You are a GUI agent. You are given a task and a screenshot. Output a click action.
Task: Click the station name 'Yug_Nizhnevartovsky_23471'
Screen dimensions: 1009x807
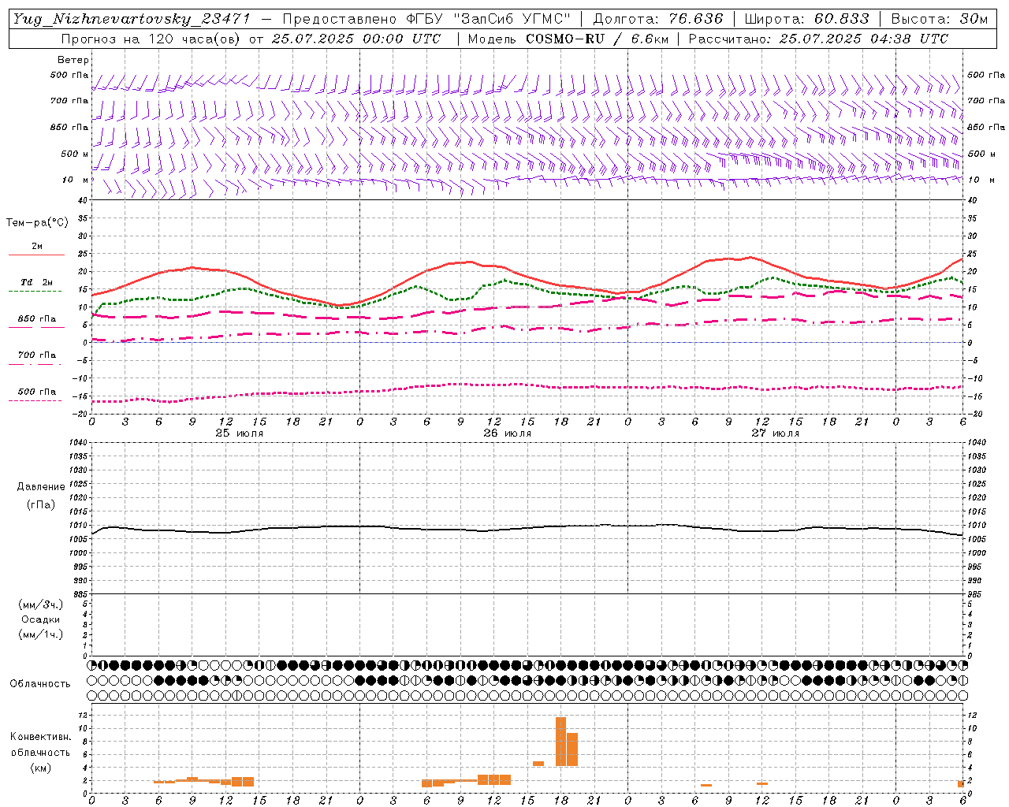pyautogui.click(x=132, y=19)
